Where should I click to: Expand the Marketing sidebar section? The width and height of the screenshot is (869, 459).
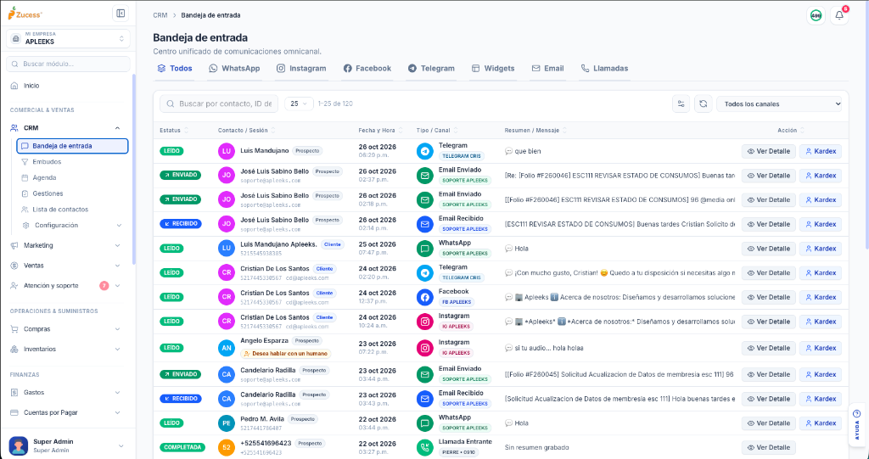click(x=117, y=245)
